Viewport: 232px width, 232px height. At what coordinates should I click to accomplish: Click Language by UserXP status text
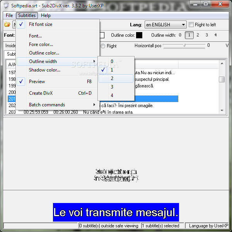[208, 226]
